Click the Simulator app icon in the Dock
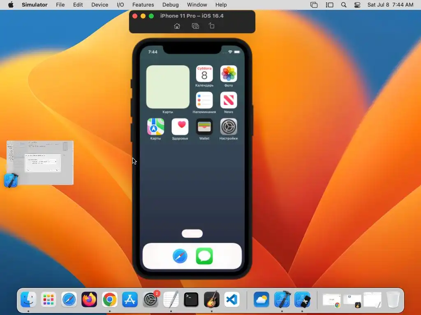421x315 pixels. pyautogui.click(x=302, y=299)
